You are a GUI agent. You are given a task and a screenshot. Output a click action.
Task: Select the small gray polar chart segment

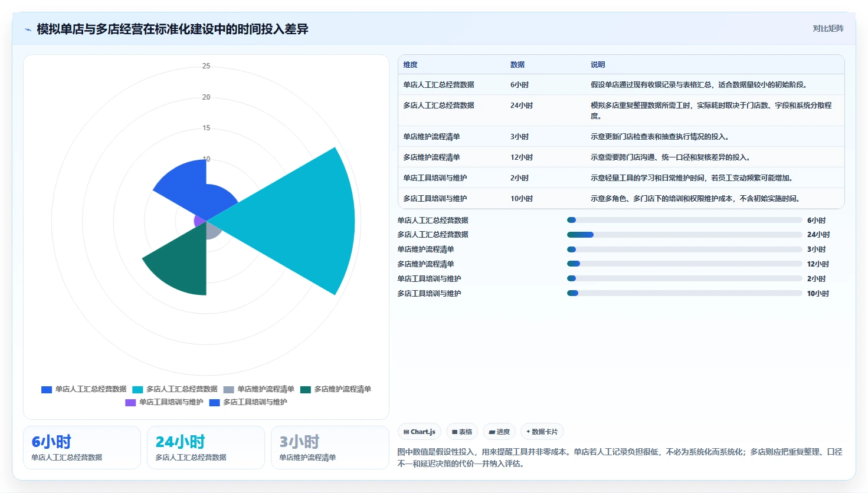click(x=212, y=231)
